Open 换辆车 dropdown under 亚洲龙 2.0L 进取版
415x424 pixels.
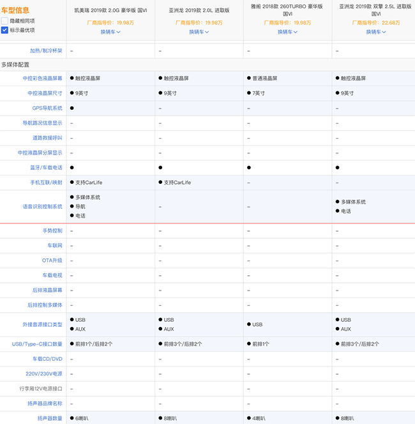pos(199,32)
